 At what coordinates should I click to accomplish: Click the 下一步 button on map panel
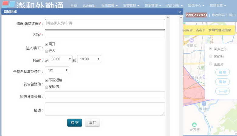222,91
